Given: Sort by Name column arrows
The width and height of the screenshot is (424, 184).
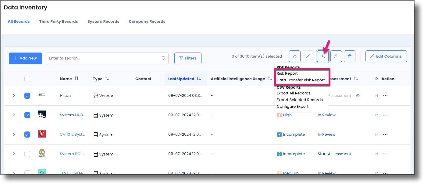Looking at the screenshot, I should click(77, 79).
